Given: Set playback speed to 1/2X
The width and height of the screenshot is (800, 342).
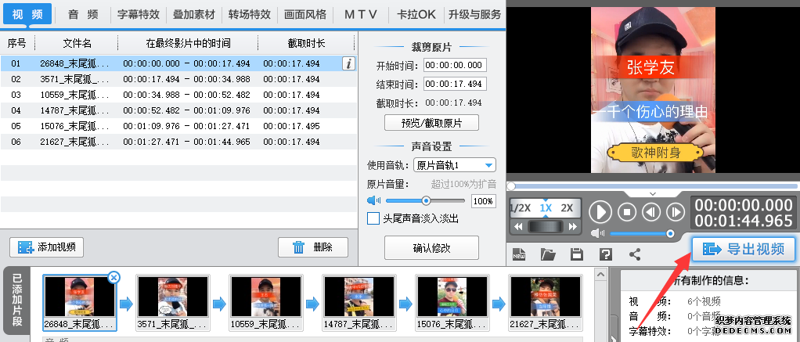Looking at the screenshot, I should [521, 208].
